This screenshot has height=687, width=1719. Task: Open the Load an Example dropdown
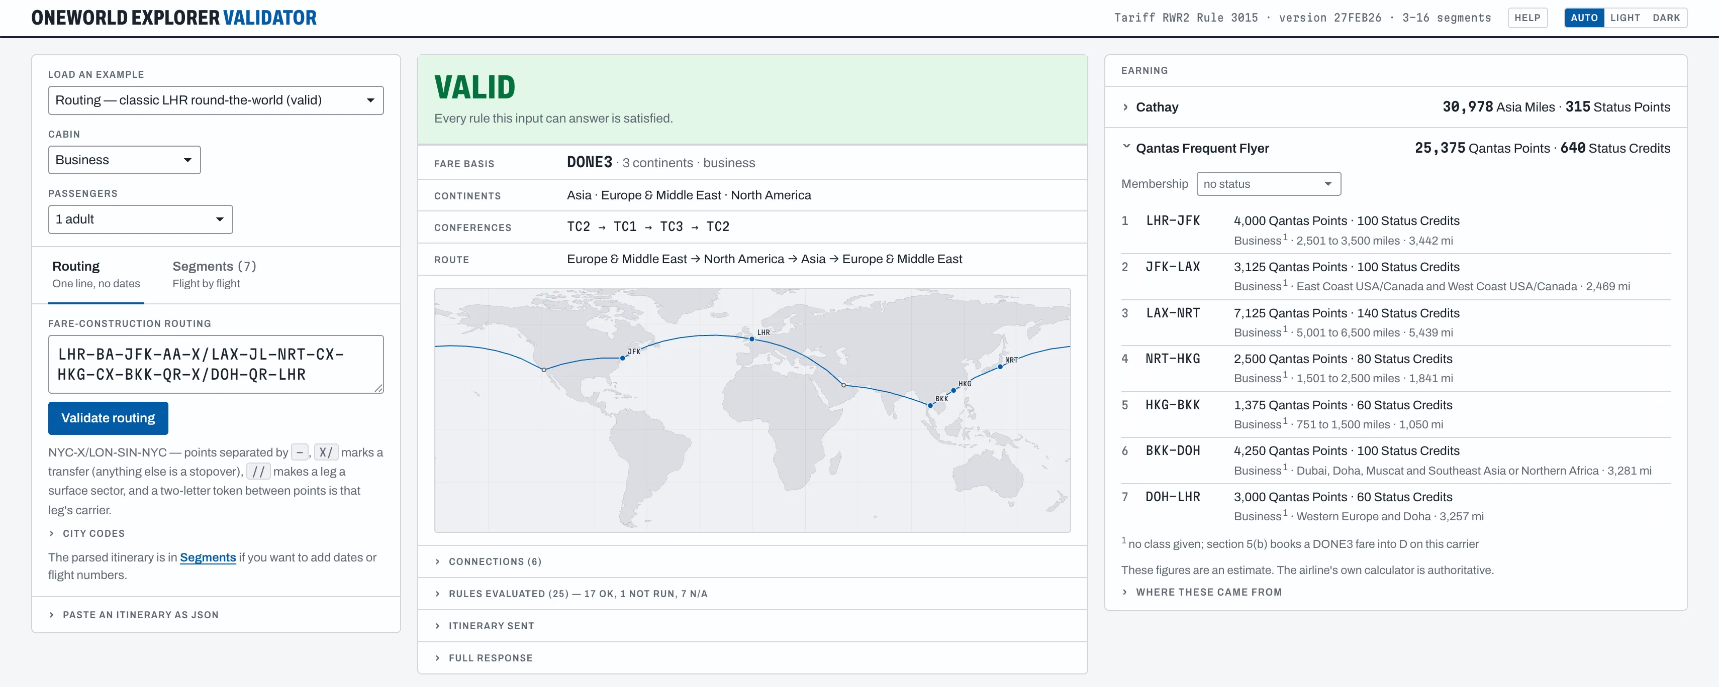point(216,100)
